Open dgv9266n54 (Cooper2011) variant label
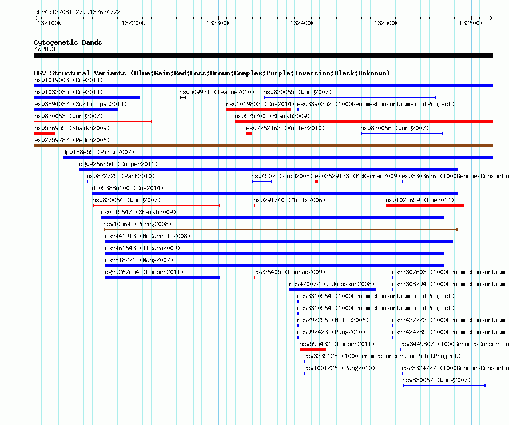 click(x=118, y=164)
